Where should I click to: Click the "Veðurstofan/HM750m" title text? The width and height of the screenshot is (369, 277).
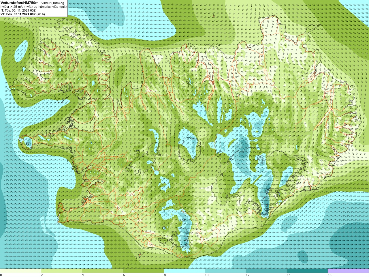[x=20, y=3]
